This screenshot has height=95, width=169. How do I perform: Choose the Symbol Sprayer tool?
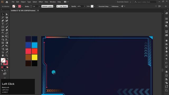pyautogui.click(x=3, y=49)
